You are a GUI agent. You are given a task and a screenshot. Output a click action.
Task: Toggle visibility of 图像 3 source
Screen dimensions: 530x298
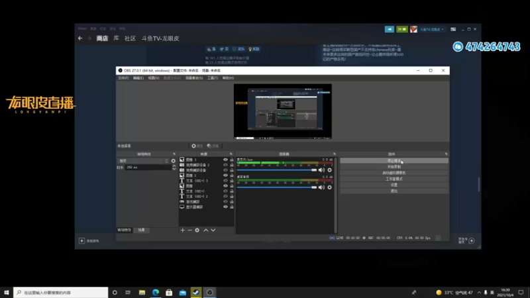pos(225,160)
